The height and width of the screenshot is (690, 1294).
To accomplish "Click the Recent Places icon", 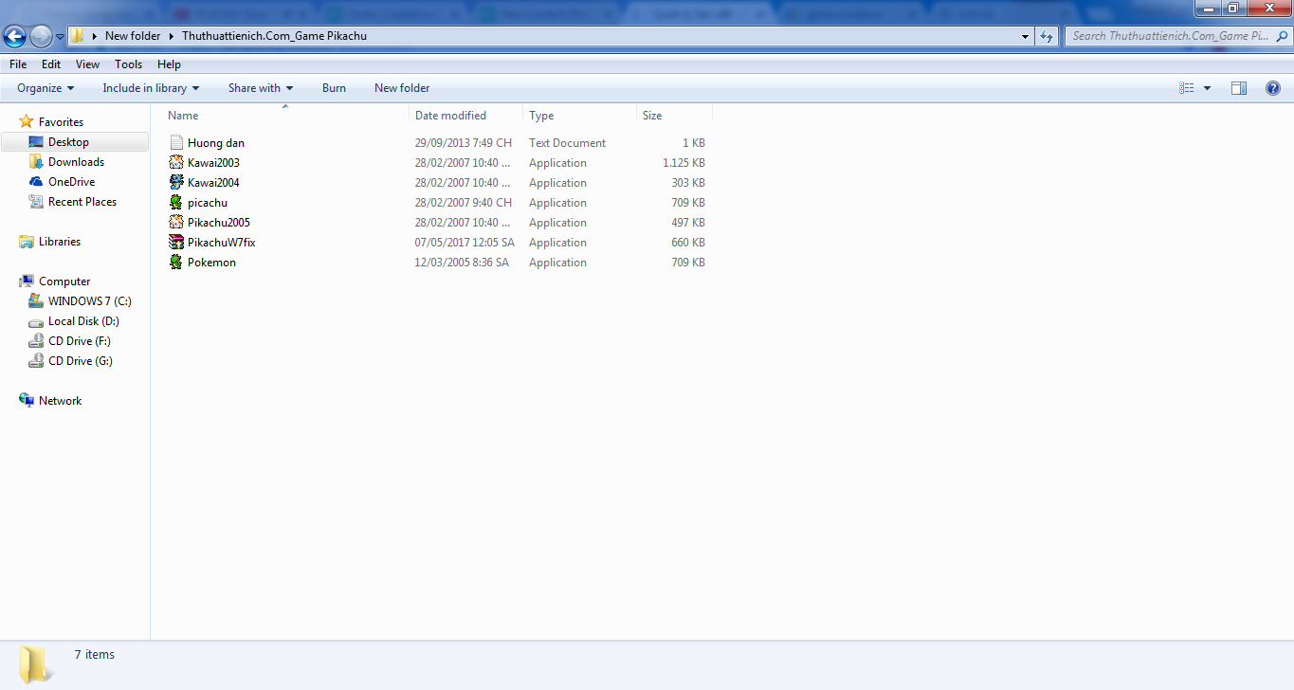I will pos(36,202).
